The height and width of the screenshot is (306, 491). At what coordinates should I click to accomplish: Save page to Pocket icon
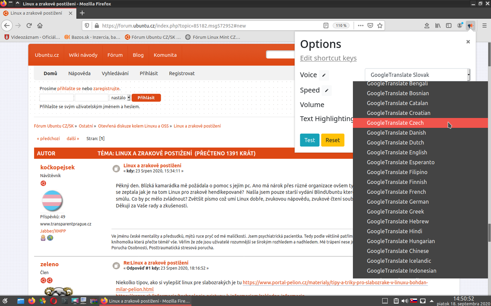tap(370, 26)
